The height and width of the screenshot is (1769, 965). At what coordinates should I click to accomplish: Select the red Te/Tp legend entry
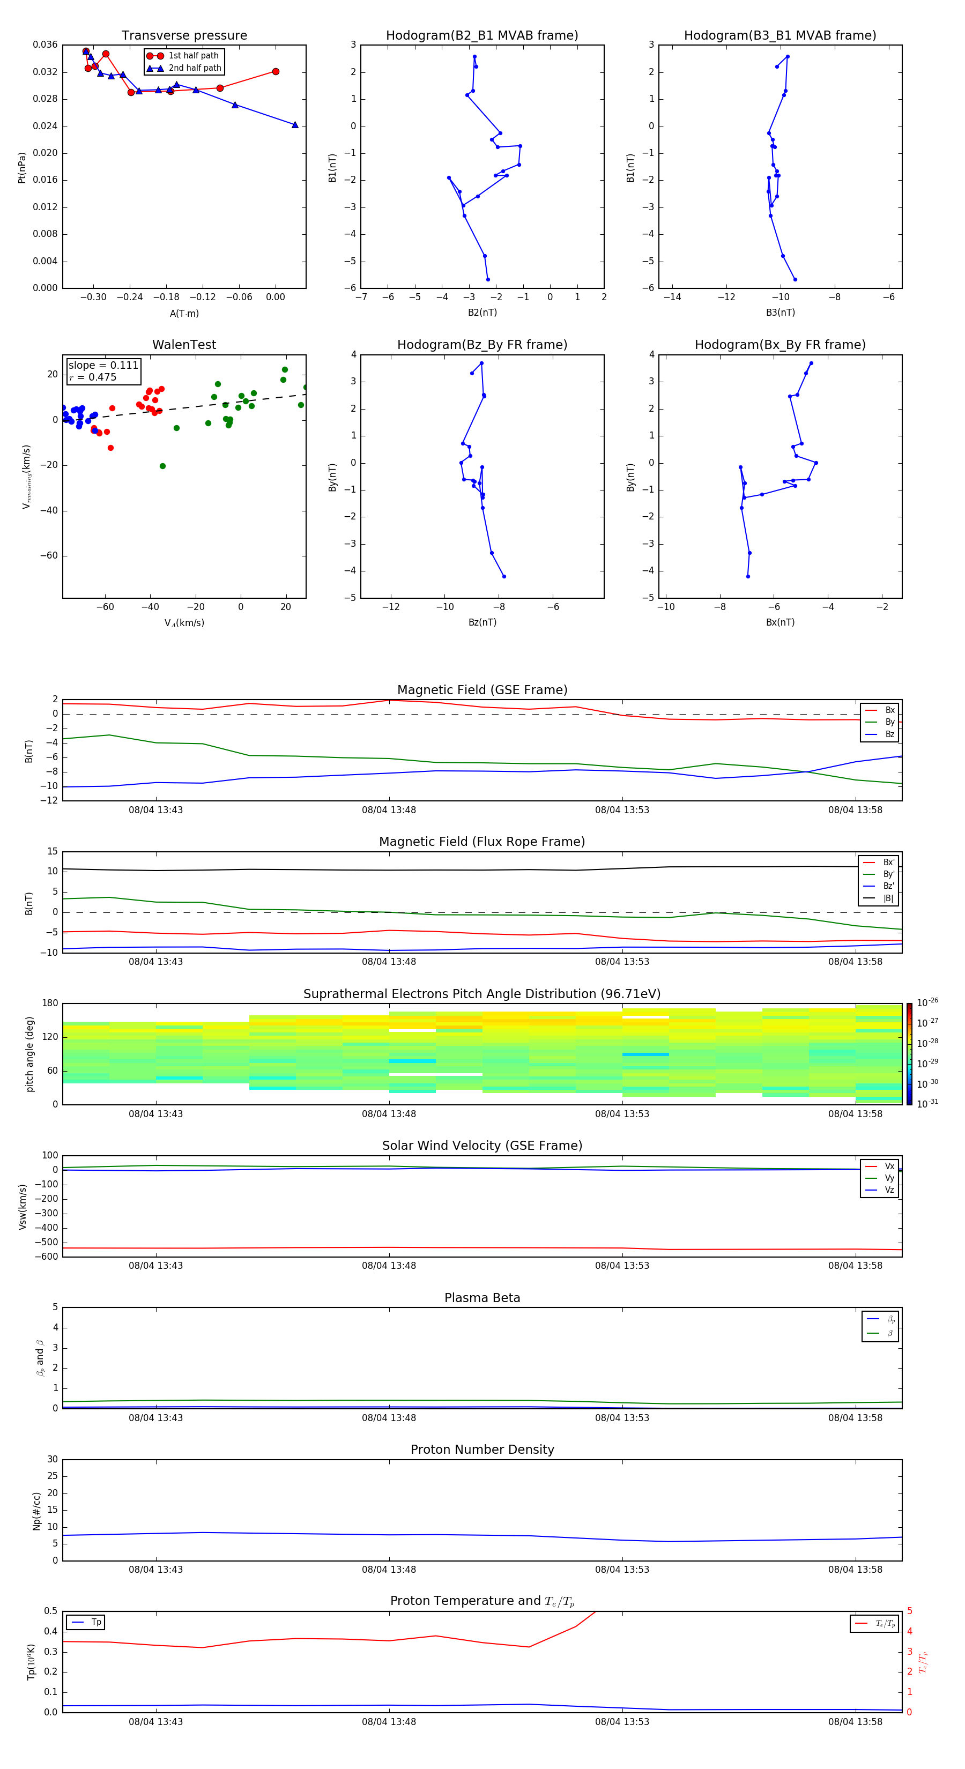(x=874, y=1623)
